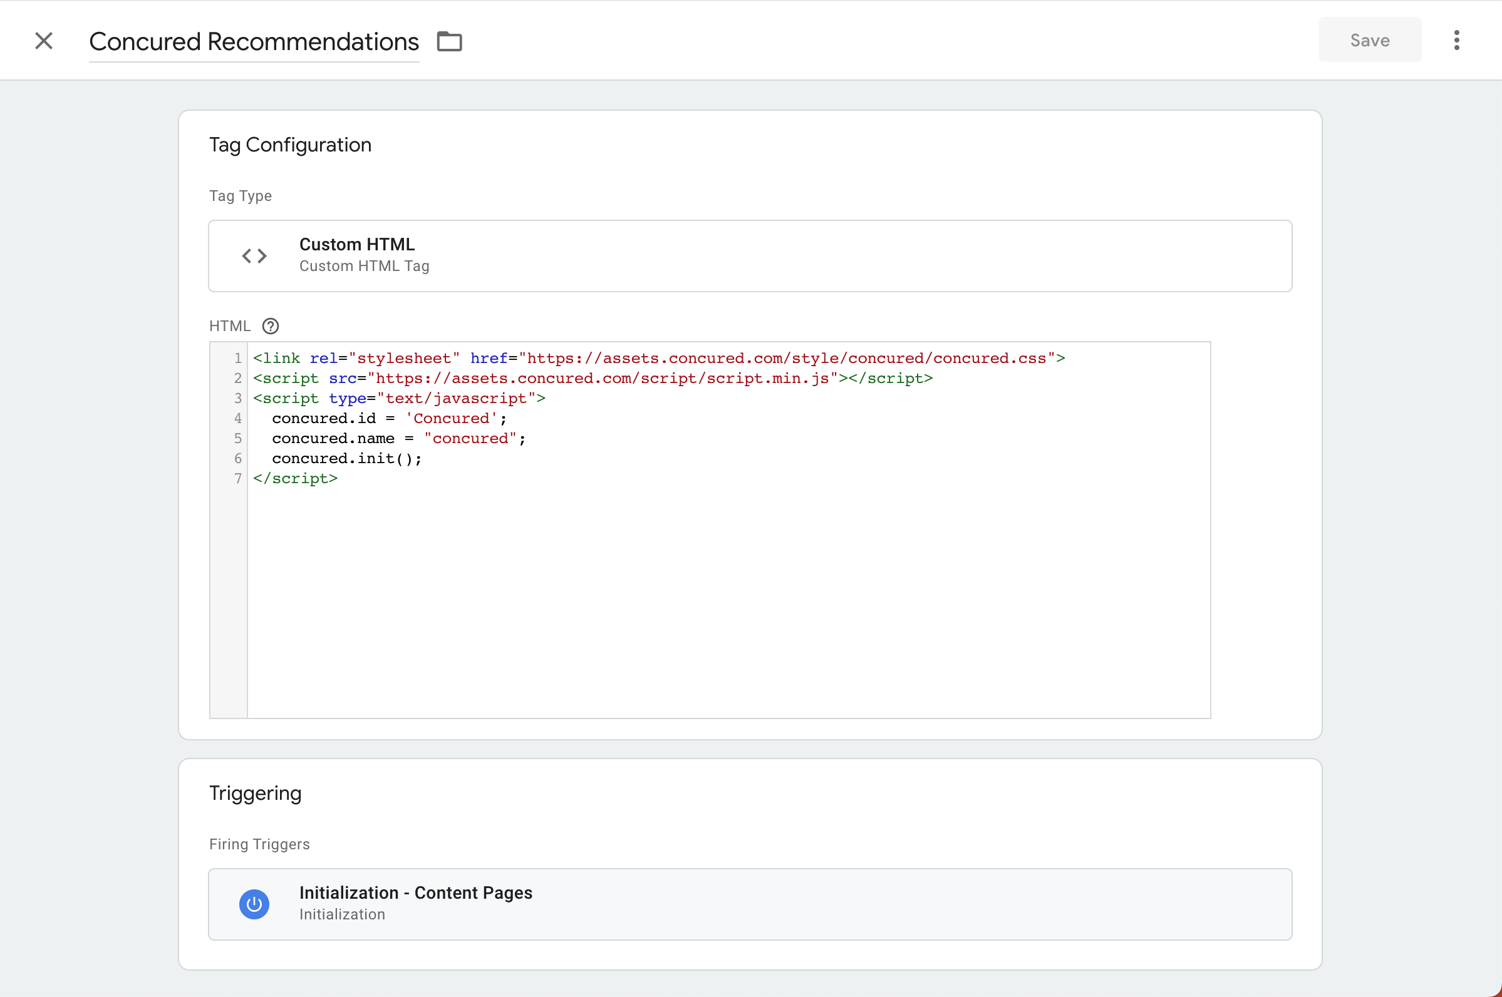Viewport: 1502px width, 997px height.
Task: Open the three-dot overflow menu
Action: click(x=1456, y=39)
